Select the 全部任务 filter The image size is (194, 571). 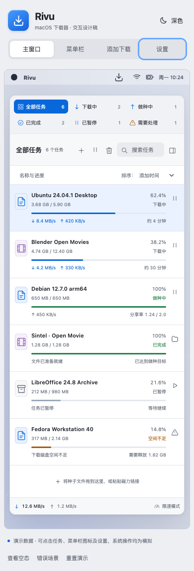click(41, 107)
